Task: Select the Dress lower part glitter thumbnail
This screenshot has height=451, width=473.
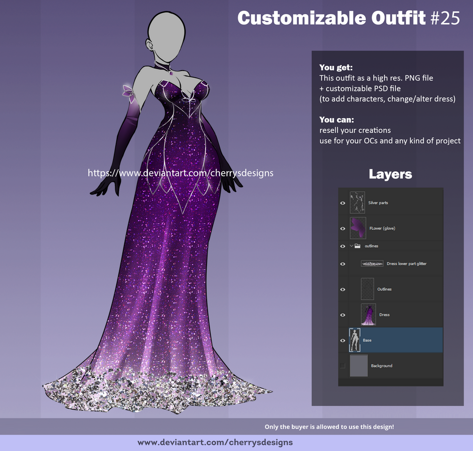Action: (x=372, y=264)
